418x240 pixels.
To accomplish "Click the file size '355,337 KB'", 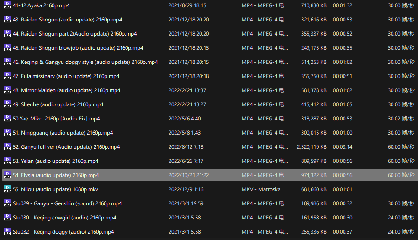I will [314, 34].
